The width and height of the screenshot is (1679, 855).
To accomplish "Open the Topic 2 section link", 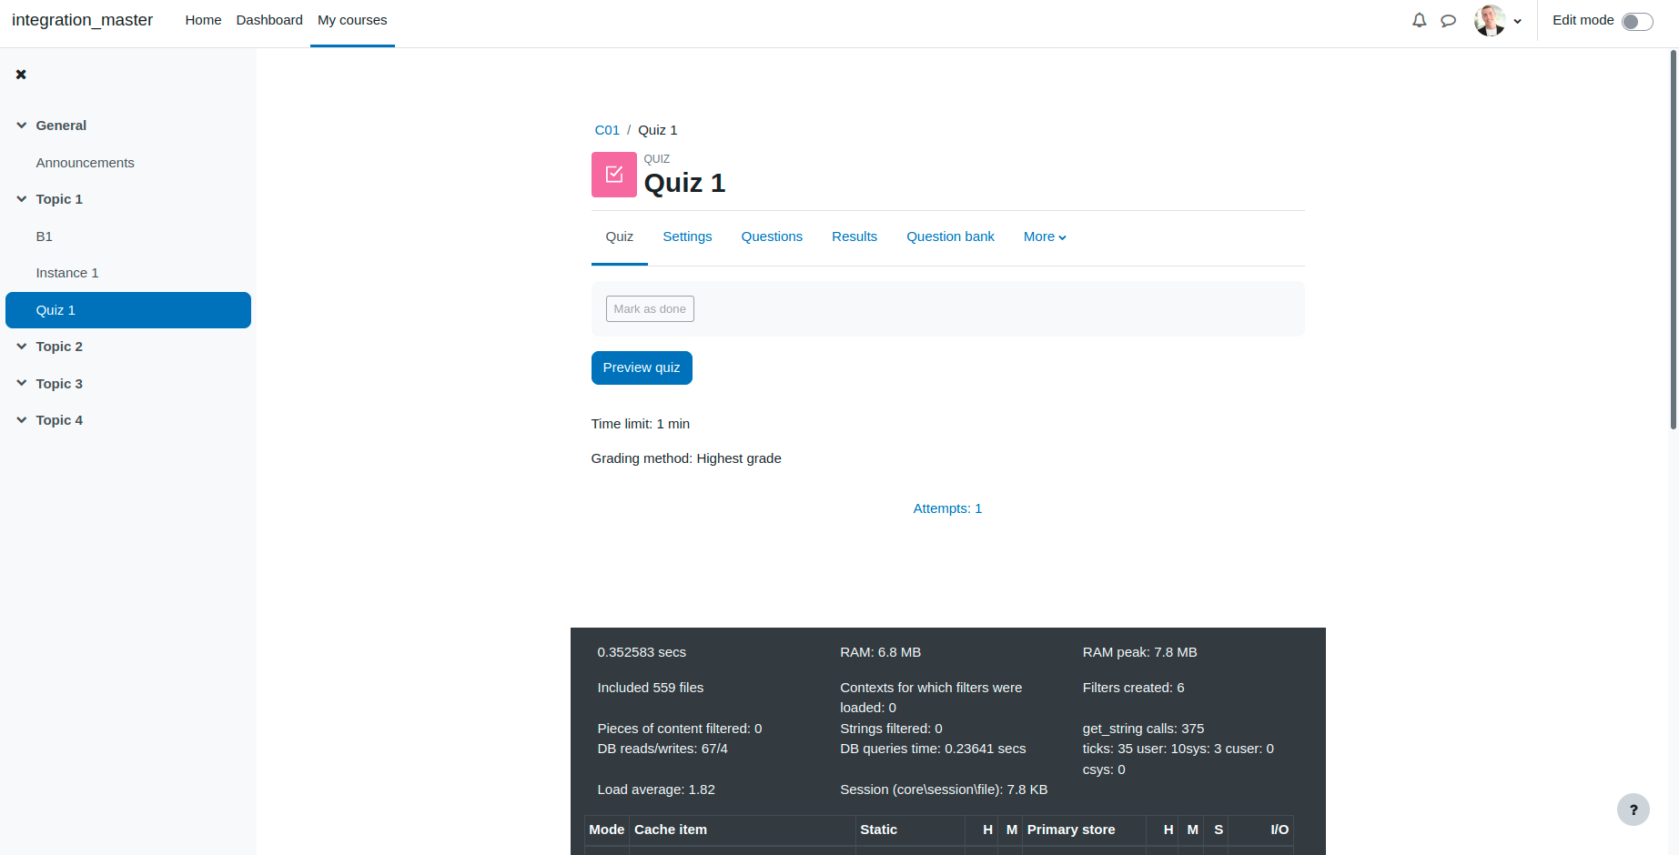I will click(x=59, y=347).
